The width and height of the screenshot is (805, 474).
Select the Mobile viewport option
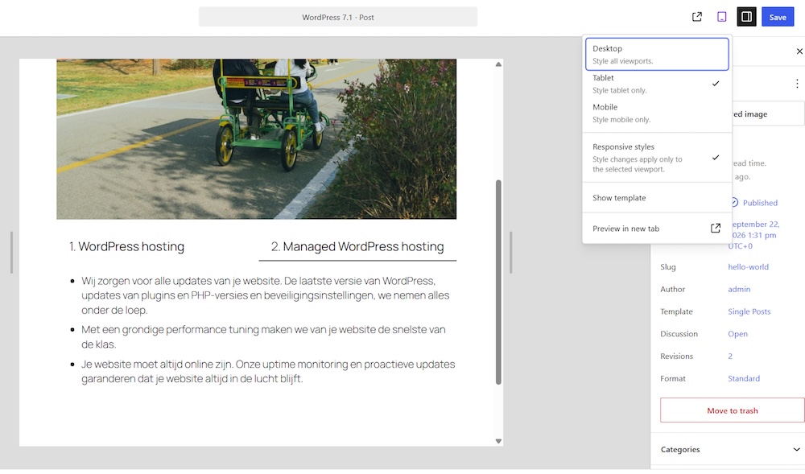657,113
